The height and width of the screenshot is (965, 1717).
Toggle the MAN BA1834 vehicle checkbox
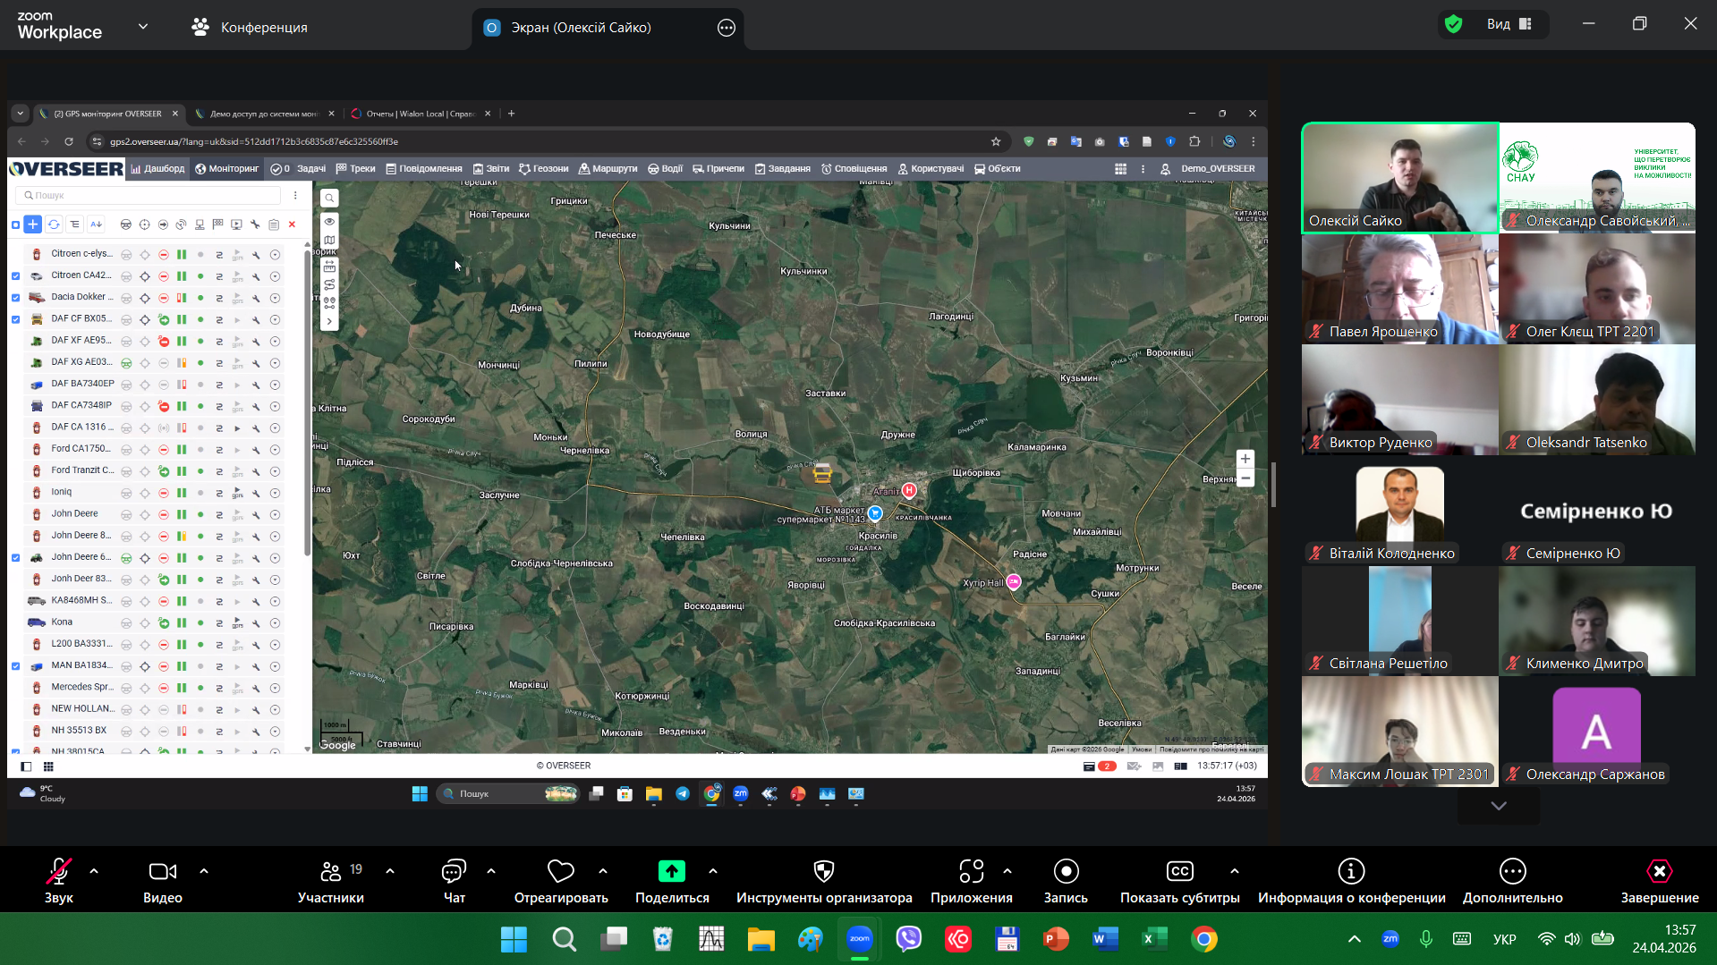click(16, 666)
